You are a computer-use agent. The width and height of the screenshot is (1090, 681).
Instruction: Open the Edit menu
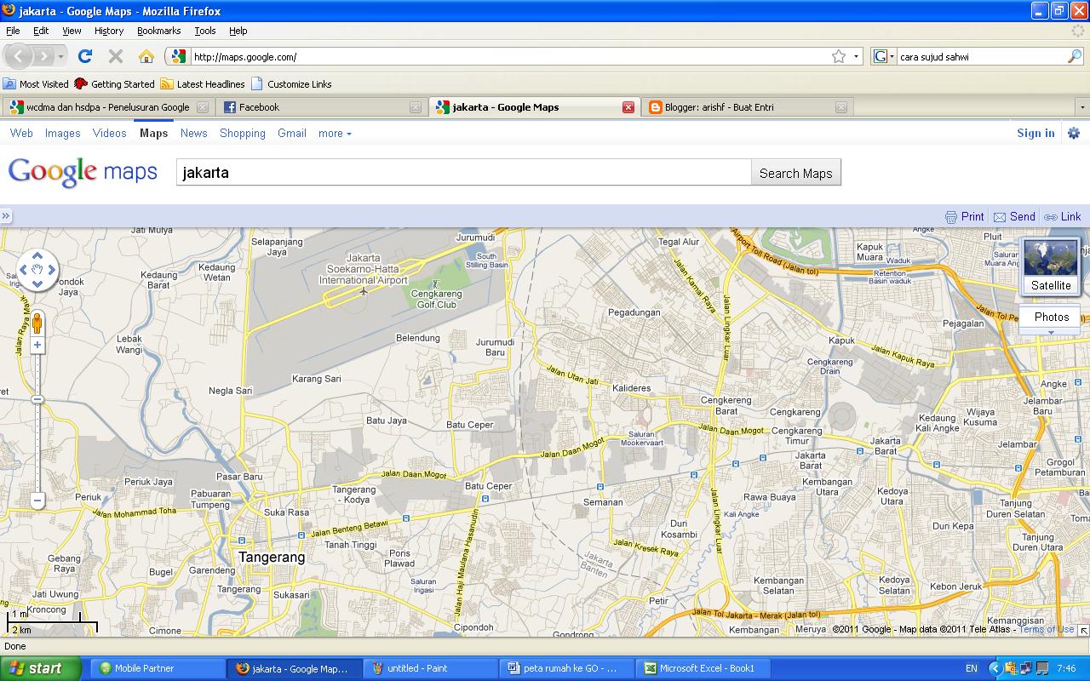41,31
